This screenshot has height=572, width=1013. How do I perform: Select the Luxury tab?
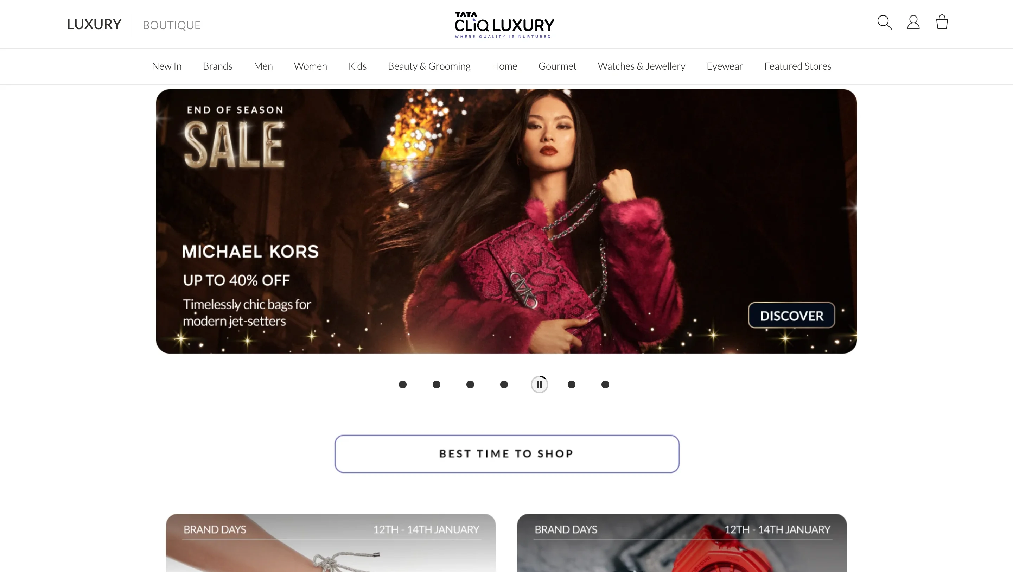94,24
